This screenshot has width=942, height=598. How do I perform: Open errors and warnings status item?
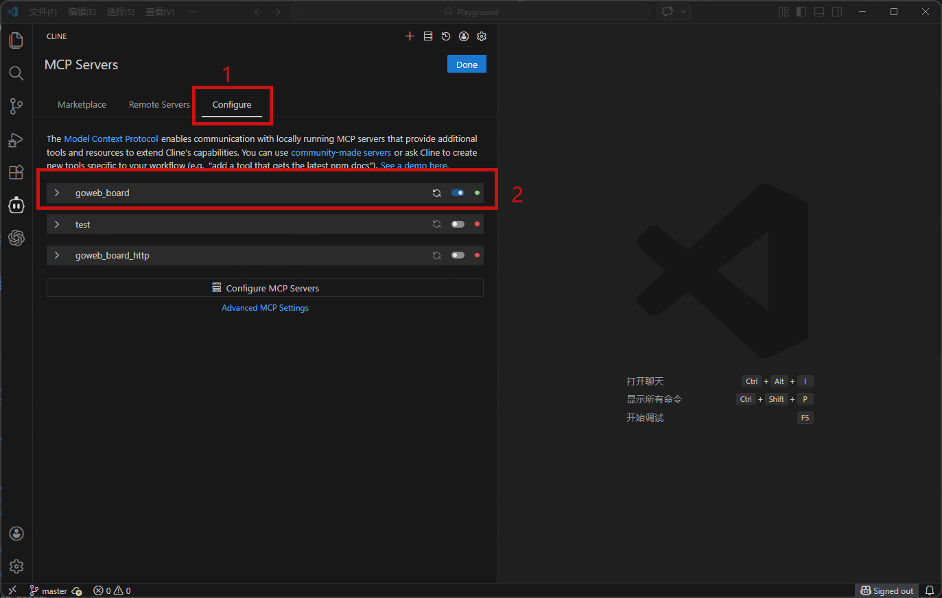coord(112,590)
